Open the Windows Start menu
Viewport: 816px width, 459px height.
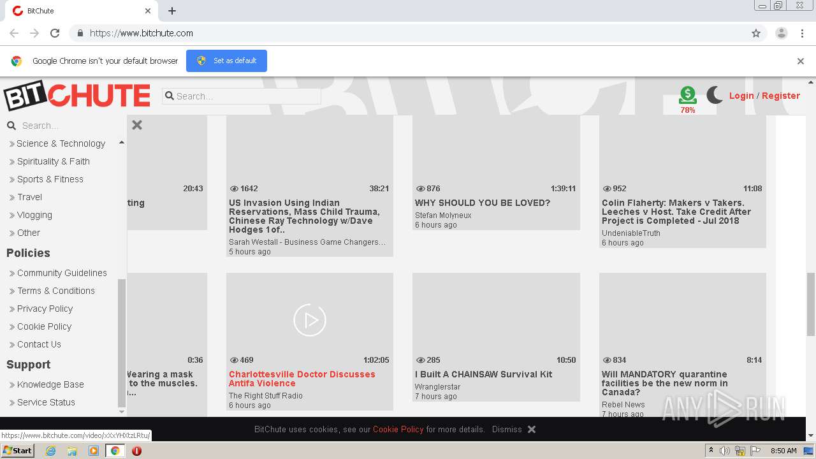[18, 451]
